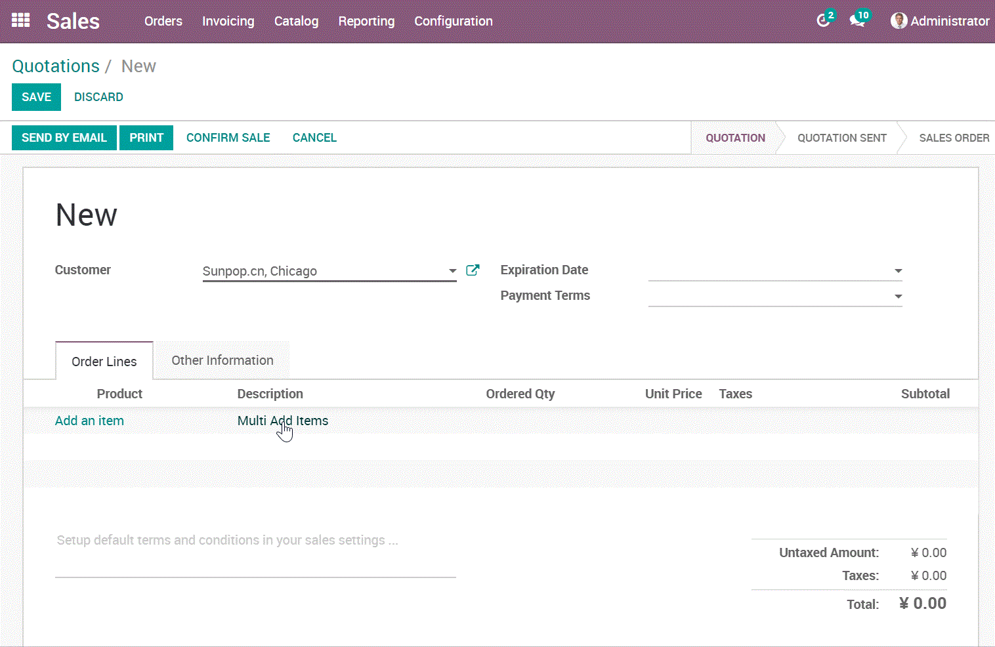This screenshot has width=995, height=647.
Task: Discard the new quotation
Action: coord(98,97)
